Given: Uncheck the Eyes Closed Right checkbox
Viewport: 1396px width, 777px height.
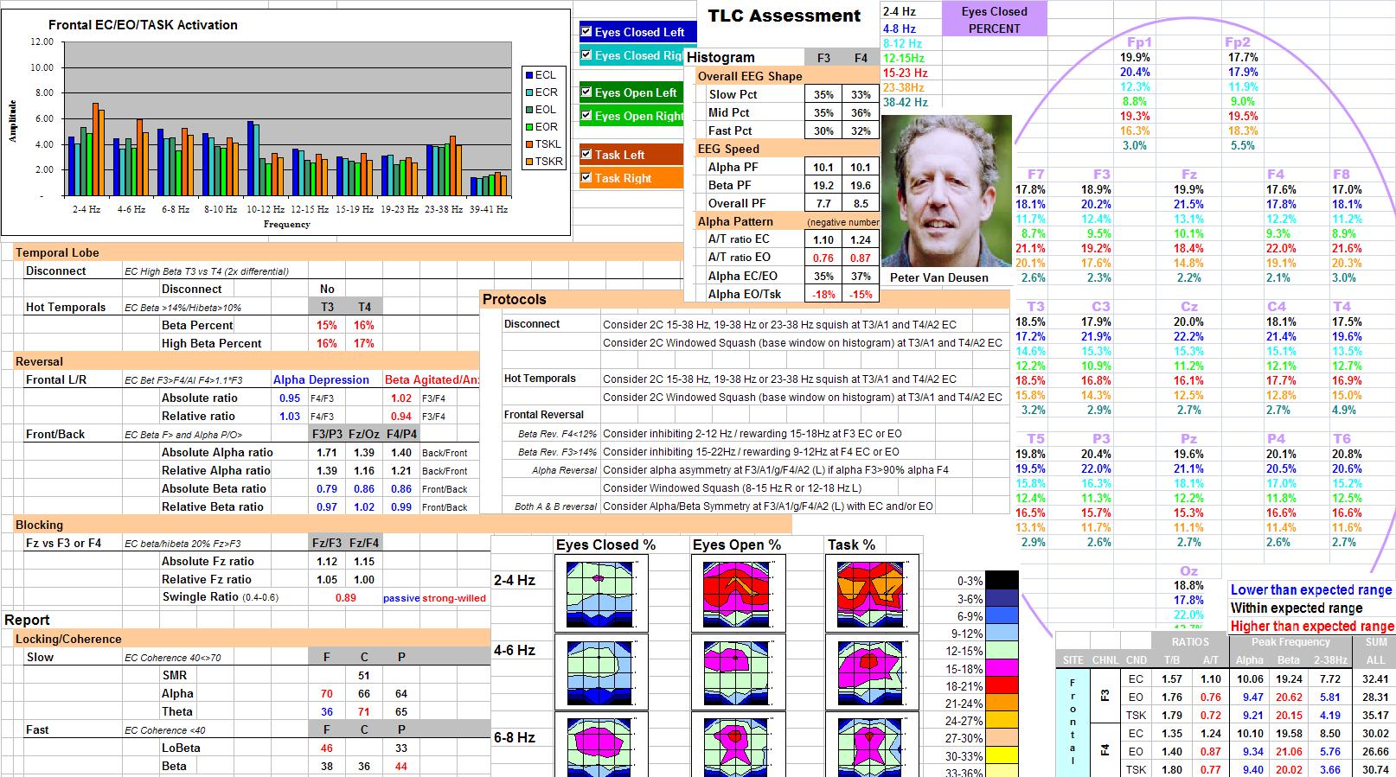Looking at the screenshot, I should [x=586, y=55].
